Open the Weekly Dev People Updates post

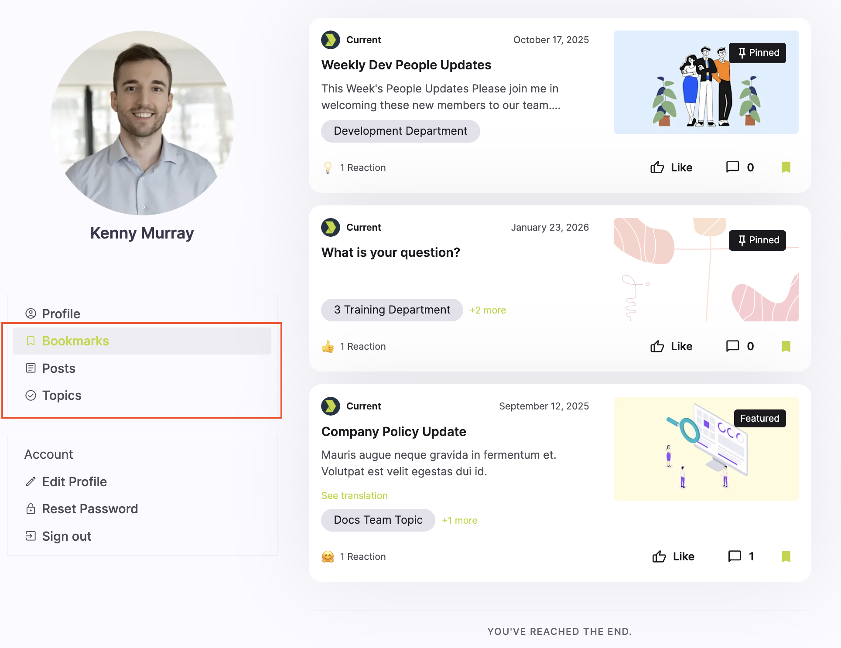point(406,65)
